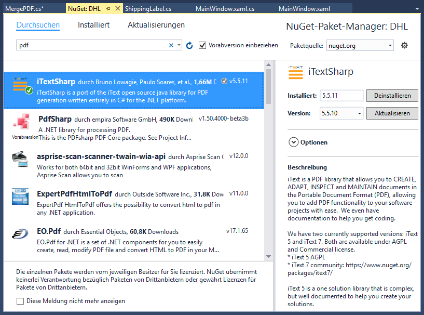Uncheck Vorabversion einbeziehen checkbox
The image size is (424, 315).
click(x=202, y=46)
